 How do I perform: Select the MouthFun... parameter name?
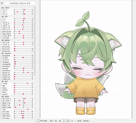coord(6,66)
